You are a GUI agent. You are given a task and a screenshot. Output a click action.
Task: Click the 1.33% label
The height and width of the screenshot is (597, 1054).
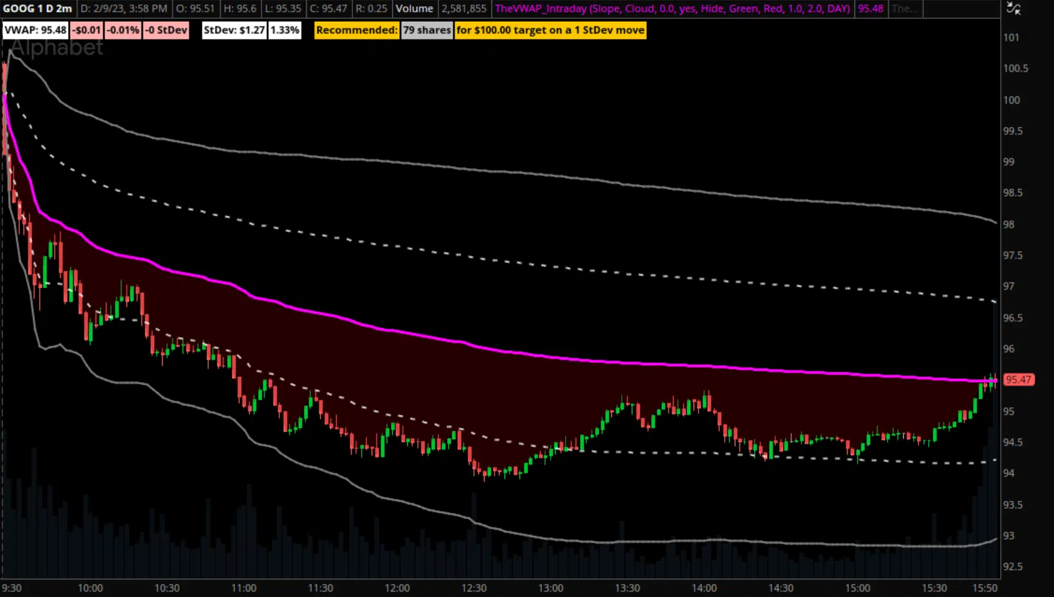coord(285,30)
